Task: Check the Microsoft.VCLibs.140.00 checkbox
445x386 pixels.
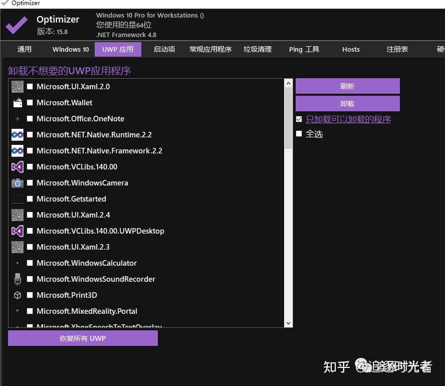Action: coord(30,167)
